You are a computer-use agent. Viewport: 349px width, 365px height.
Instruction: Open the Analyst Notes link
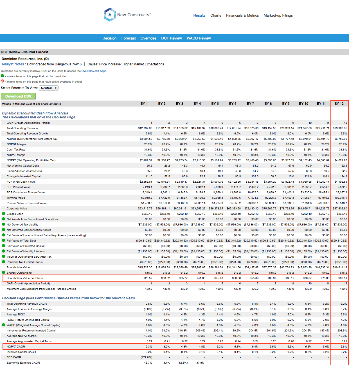coord(13,64)
